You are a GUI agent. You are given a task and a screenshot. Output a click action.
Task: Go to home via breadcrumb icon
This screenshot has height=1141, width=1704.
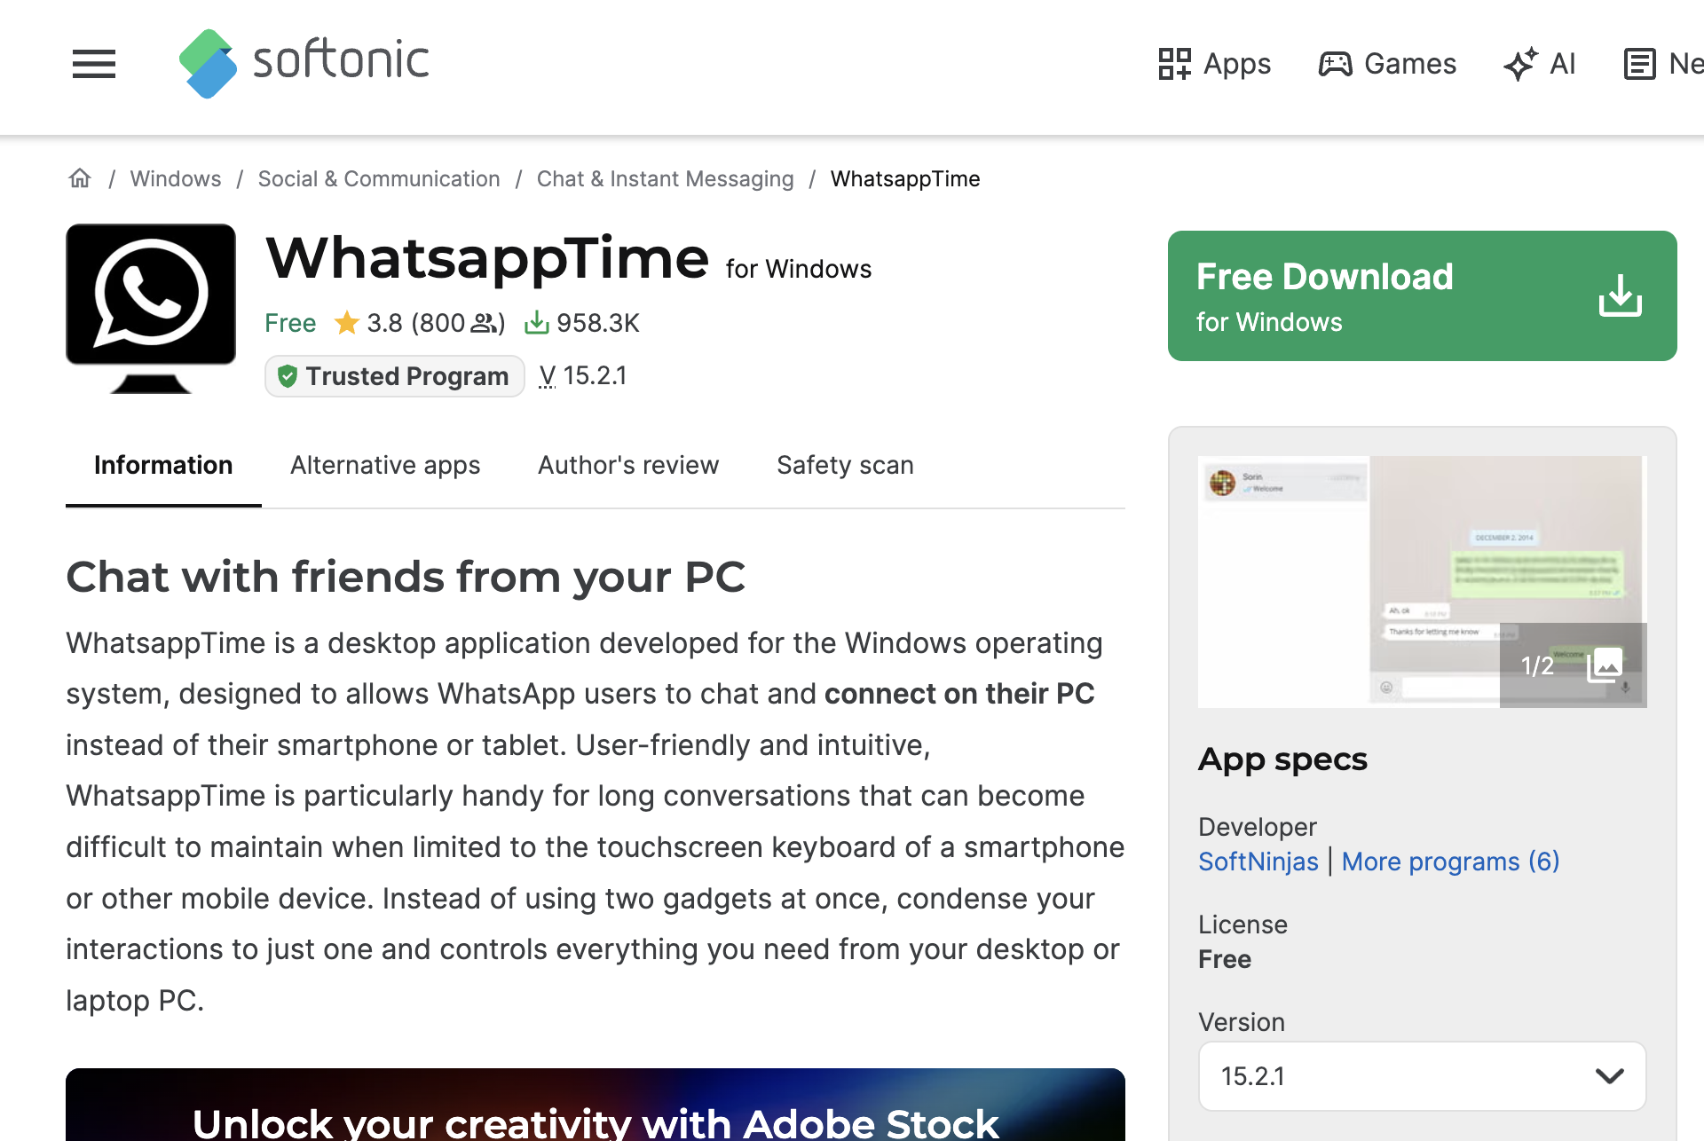(x=80, y=178)
